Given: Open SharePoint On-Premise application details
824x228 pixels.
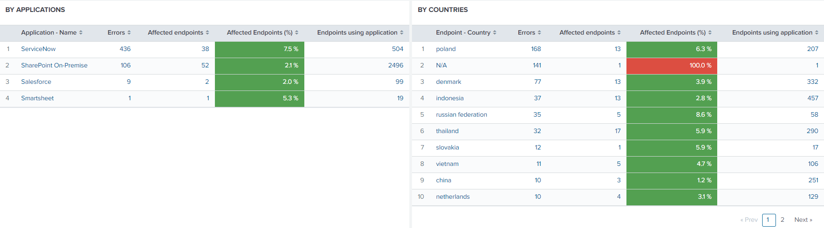Looking at the screenshot, I should (x=54, y=66).
